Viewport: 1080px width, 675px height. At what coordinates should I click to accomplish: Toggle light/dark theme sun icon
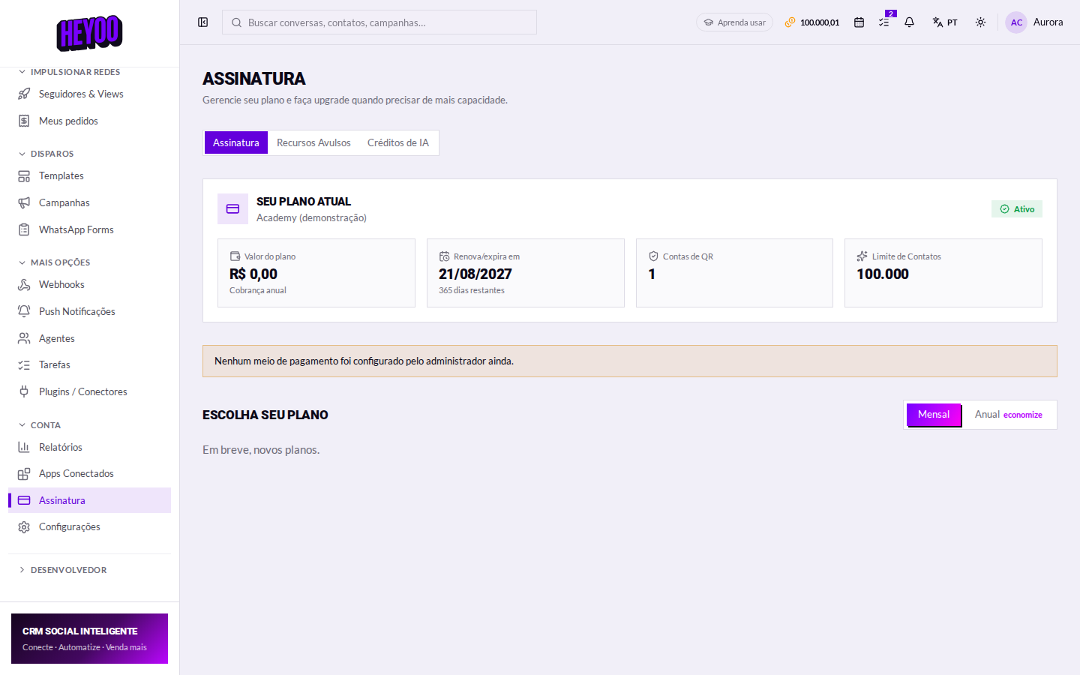[980, 22]
